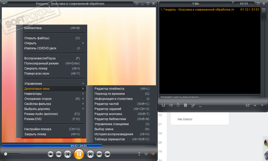Open Управление станциями
268x161 pixels.
tap(122, 124)
